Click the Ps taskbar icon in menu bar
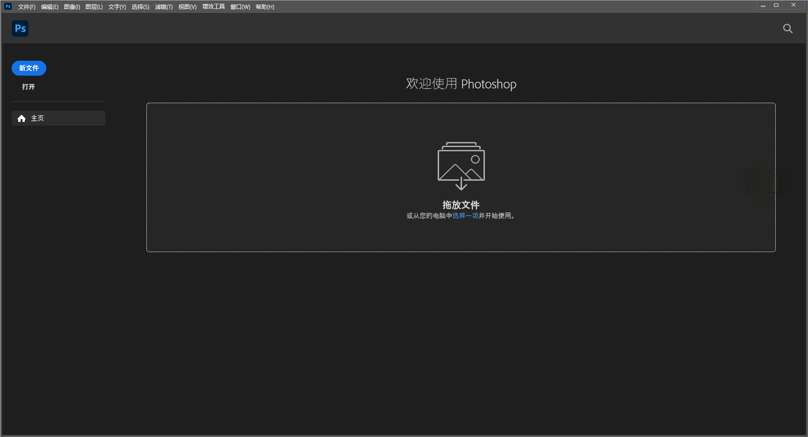The width and height of the screenshot is (808, 437). point(7,6)
